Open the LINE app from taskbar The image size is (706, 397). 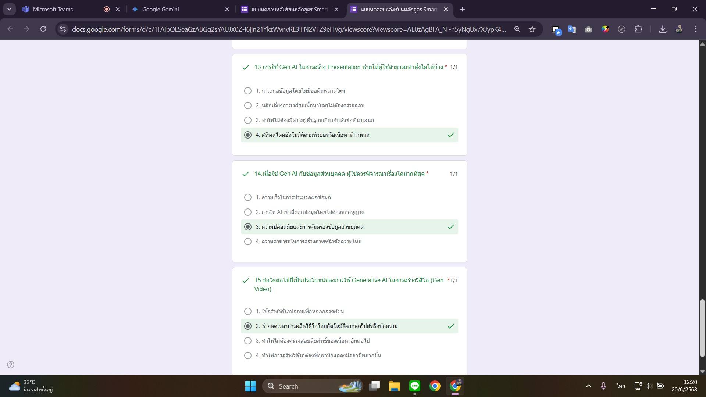click(x=414, y=386)
